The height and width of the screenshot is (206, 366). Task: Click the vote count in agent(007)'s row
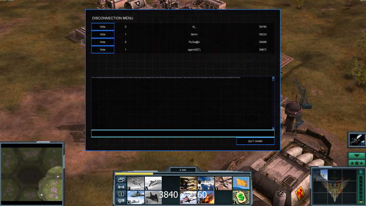coord(126,50)
